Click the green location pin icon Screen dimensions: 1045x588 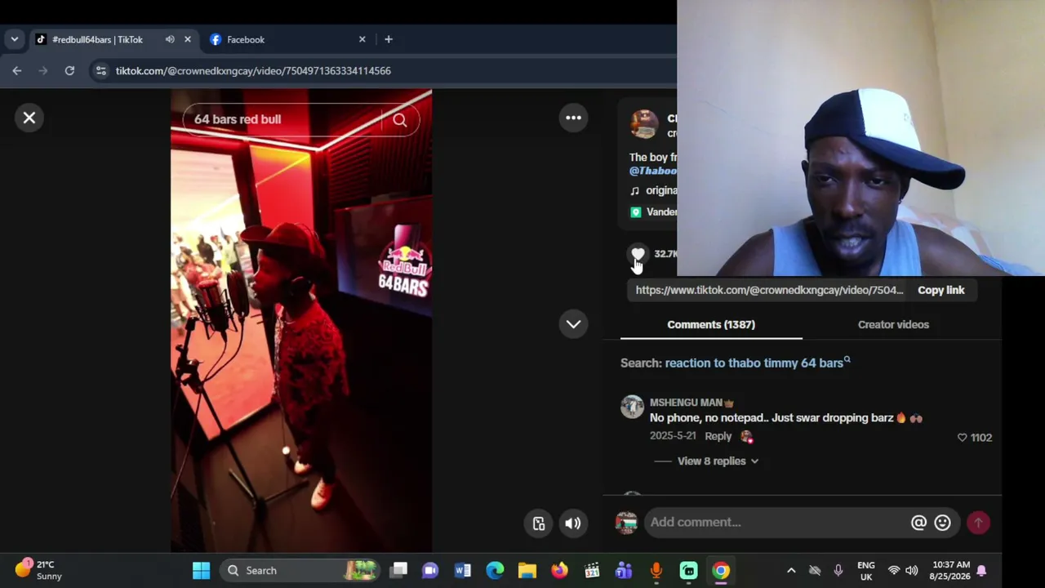coord(636,212)
